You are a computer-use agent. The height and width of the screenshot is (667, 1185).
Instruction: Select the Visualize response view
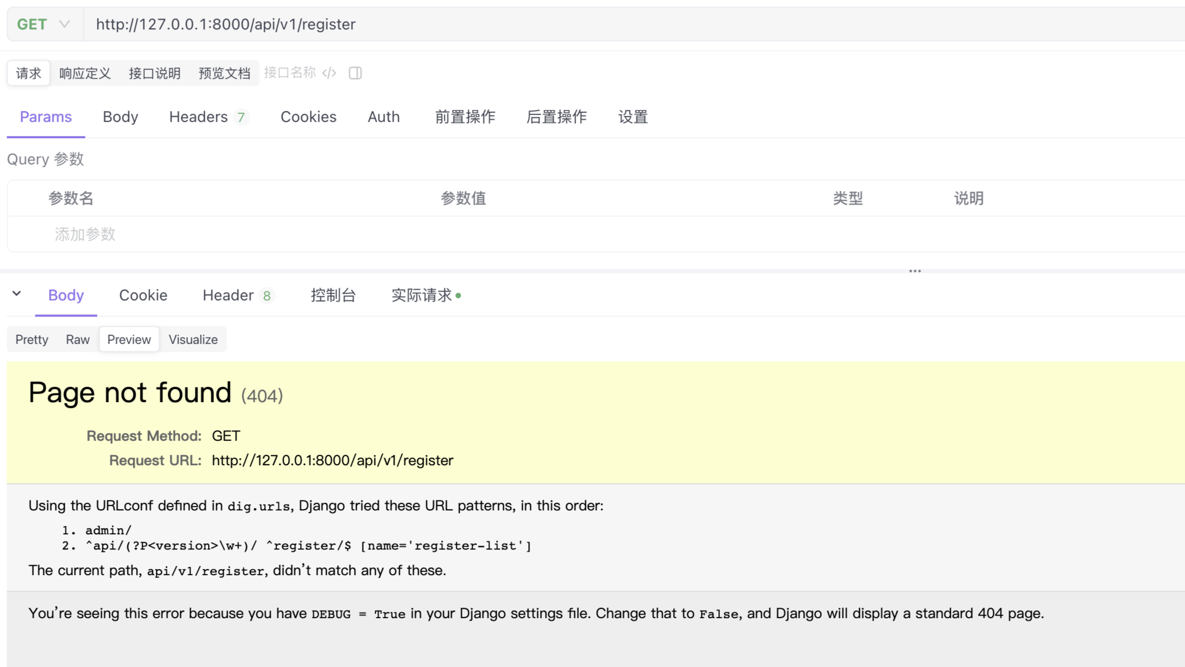pyautogui.click(x=193, y=339)
